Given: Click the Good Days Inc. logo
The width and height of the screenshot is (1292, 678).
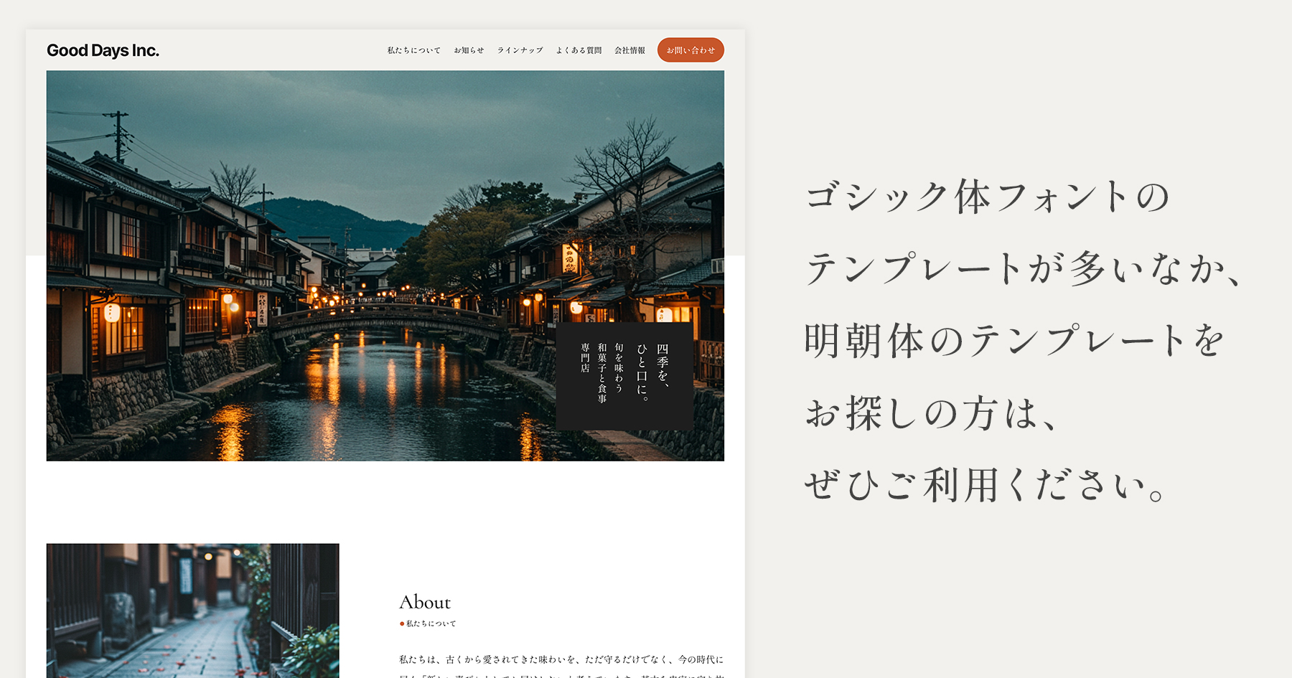Looking at the screenshot, I should (103, 50).
